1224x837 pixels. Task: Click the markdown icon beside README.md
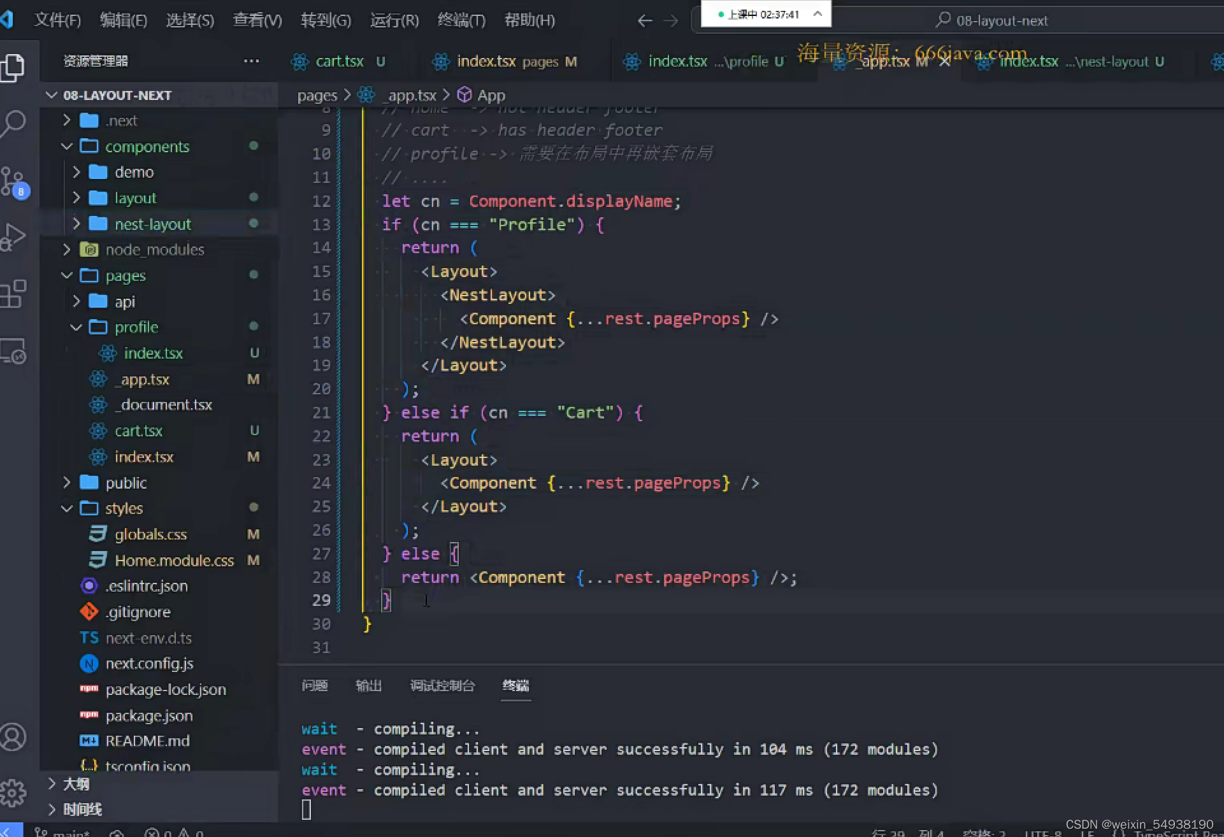tap(89, 741)
